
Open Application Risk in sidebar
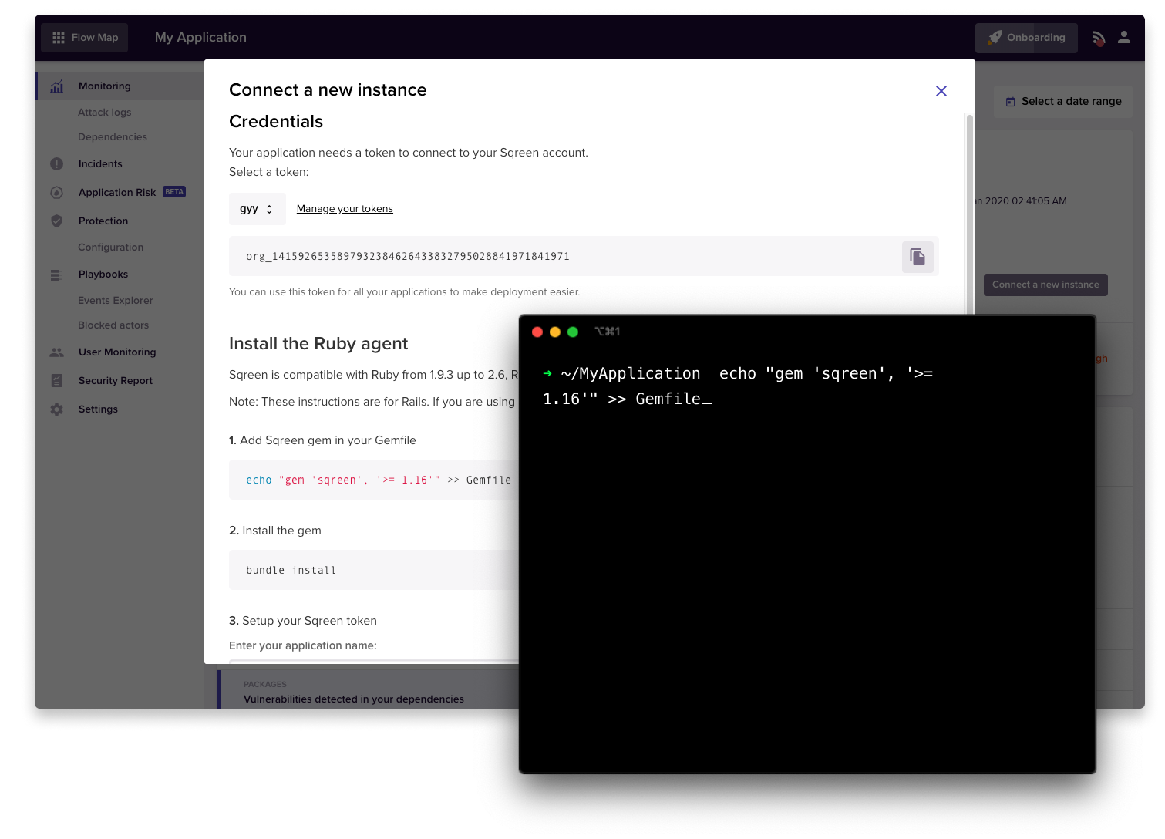tap(117, 193)
